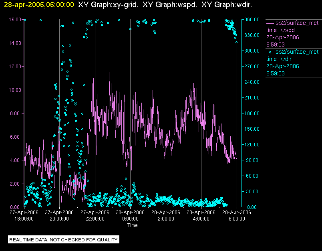322x251 pixels.
Task: Click the 28-Apr-2006 4:00:00 time axis label
Action: click(x=201, y=215)
